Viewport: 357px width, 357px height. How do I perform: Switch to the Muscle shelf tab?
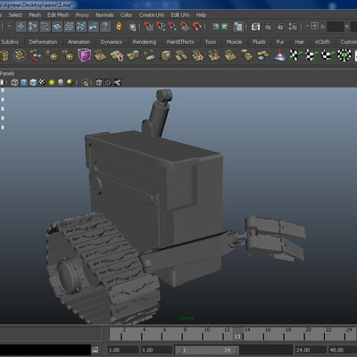[x=234, y=42]
